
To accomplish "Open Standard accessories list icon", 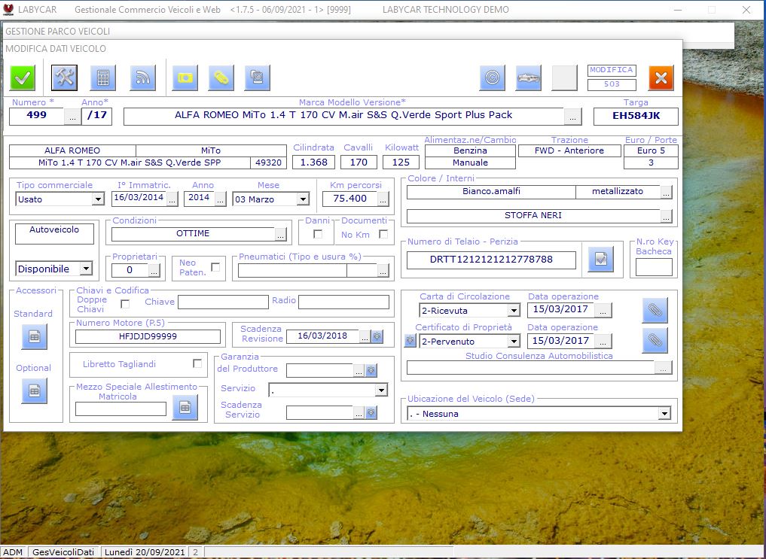I will pos(34,336).
